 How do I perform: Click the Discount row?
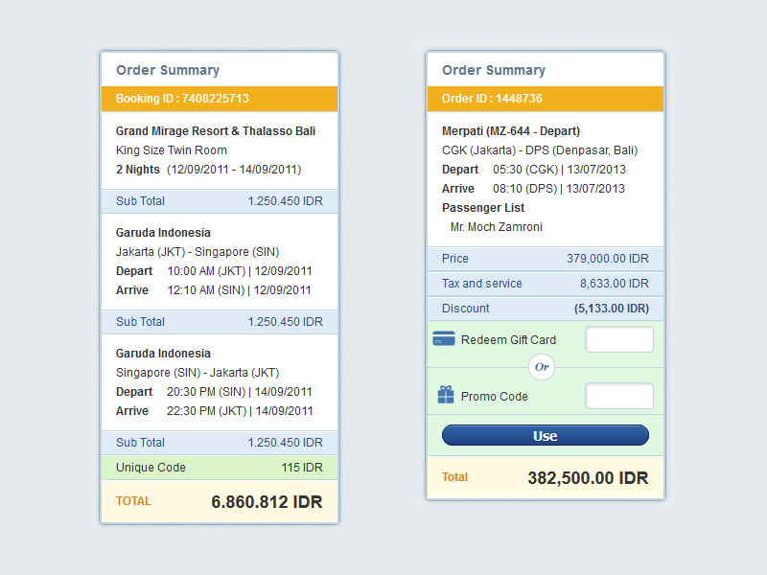(x=546, y=309)
